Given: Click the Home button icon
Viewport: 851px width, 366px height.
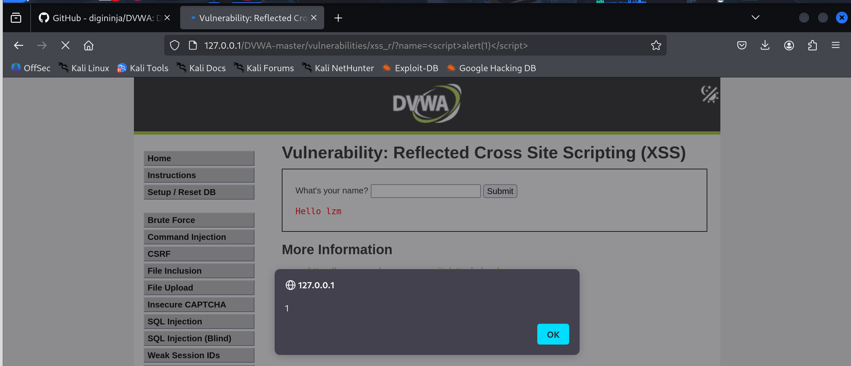Looking at the screenshot, I should click(x=89, y=46).
